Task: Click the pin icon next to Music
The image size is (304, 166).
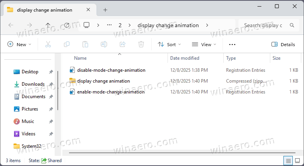Action: (51, 122)
